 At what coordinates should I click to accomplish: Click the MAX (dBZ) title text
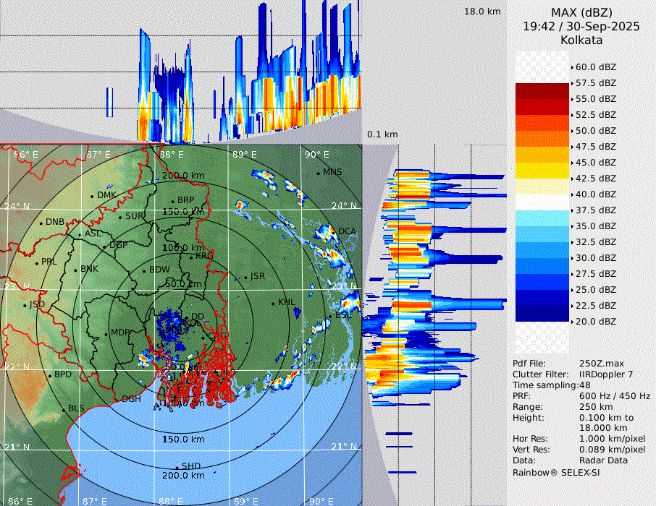[580, 12]
